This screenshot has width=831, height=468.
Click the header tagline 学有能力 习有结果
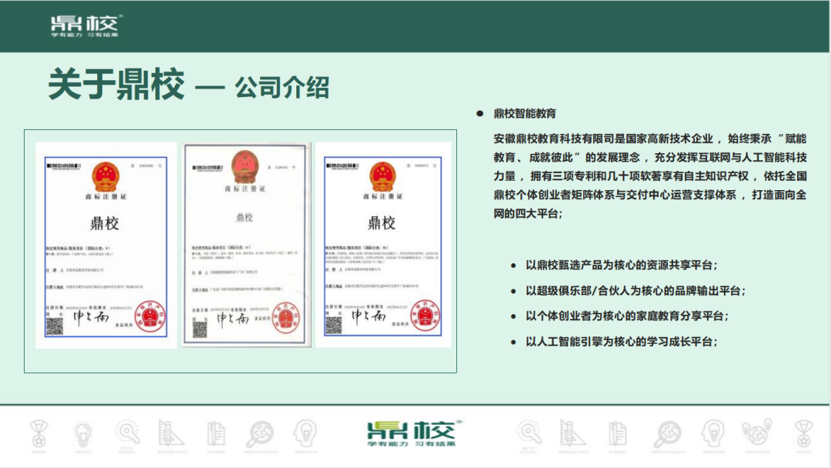[x=85, y=35]
